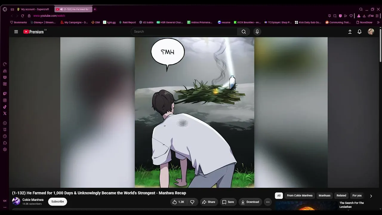Subscribe to Cokie Manhwa channel

(58, 202)
